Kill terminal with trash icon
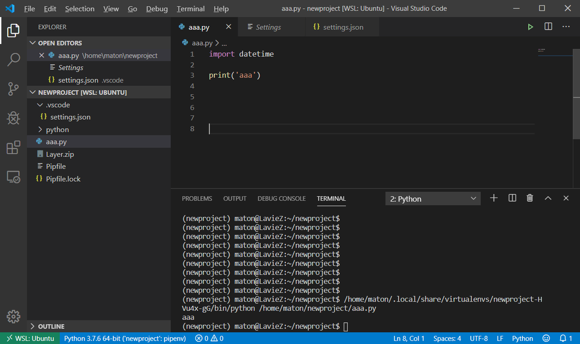The width and height of the screenshot is (580, 344). coord(530,198)
